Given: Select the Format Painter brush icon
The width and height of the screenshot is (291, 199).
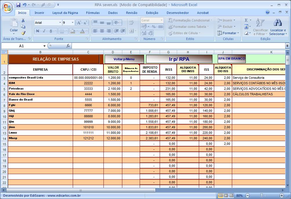Looking at the screenshot, I should tap(23, 33).
